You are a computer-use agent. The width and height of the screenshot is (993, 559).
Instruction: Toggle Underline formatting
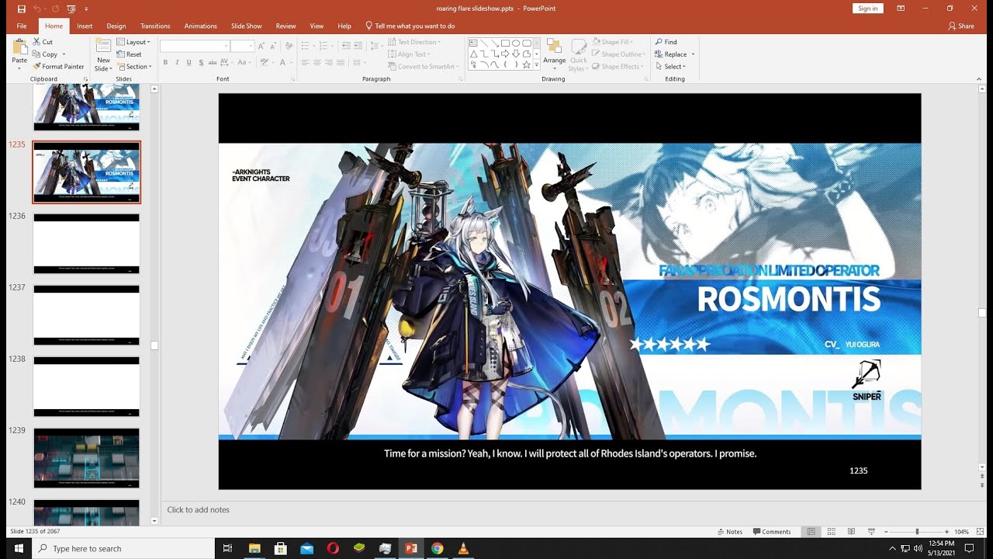(189, 62)
